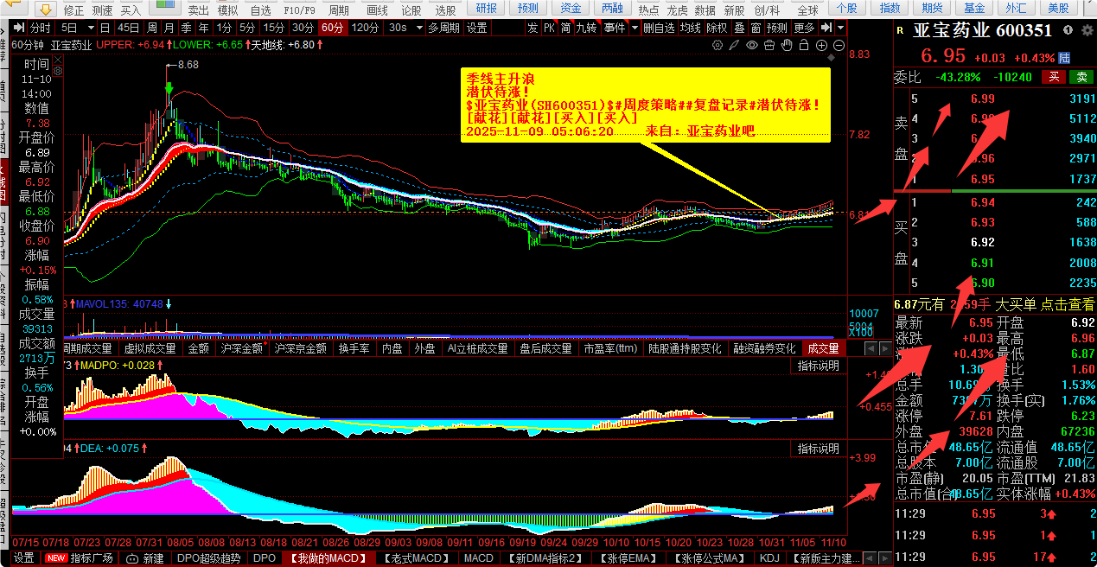Screen dimensions: 1097x567
Task: Toggle 均线 moving average lines
Action: click(x=690, y=27)
